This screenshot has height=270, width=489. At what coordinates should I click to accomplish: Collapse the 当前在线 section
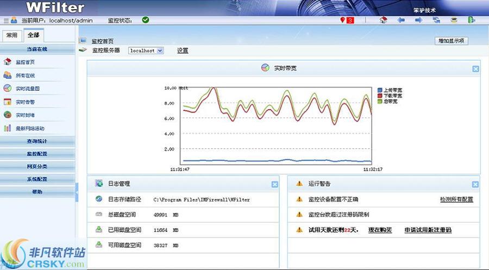[x=37, y=49]
